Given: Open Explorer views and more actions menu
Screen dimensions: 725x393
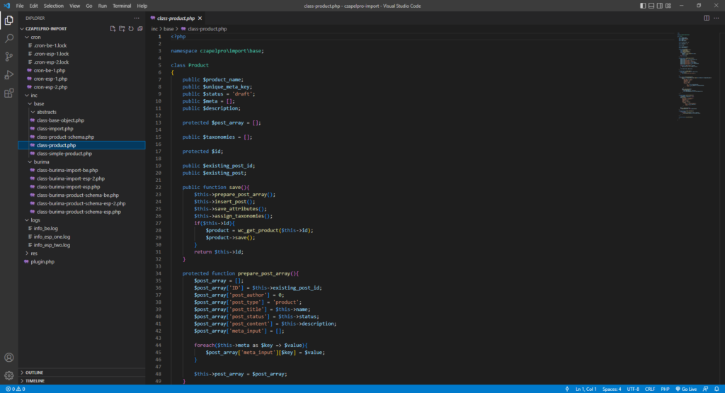Looking at the screenshot, I should (x=137, y=18).
